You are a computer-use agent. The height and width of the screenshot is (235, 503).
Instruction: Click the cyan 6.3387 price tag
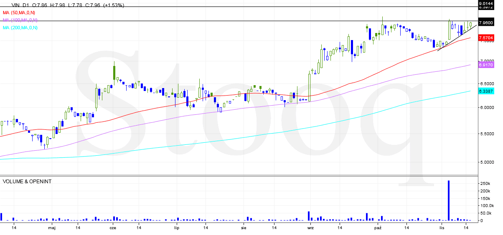pyautogui.click(x=486, y=91)
